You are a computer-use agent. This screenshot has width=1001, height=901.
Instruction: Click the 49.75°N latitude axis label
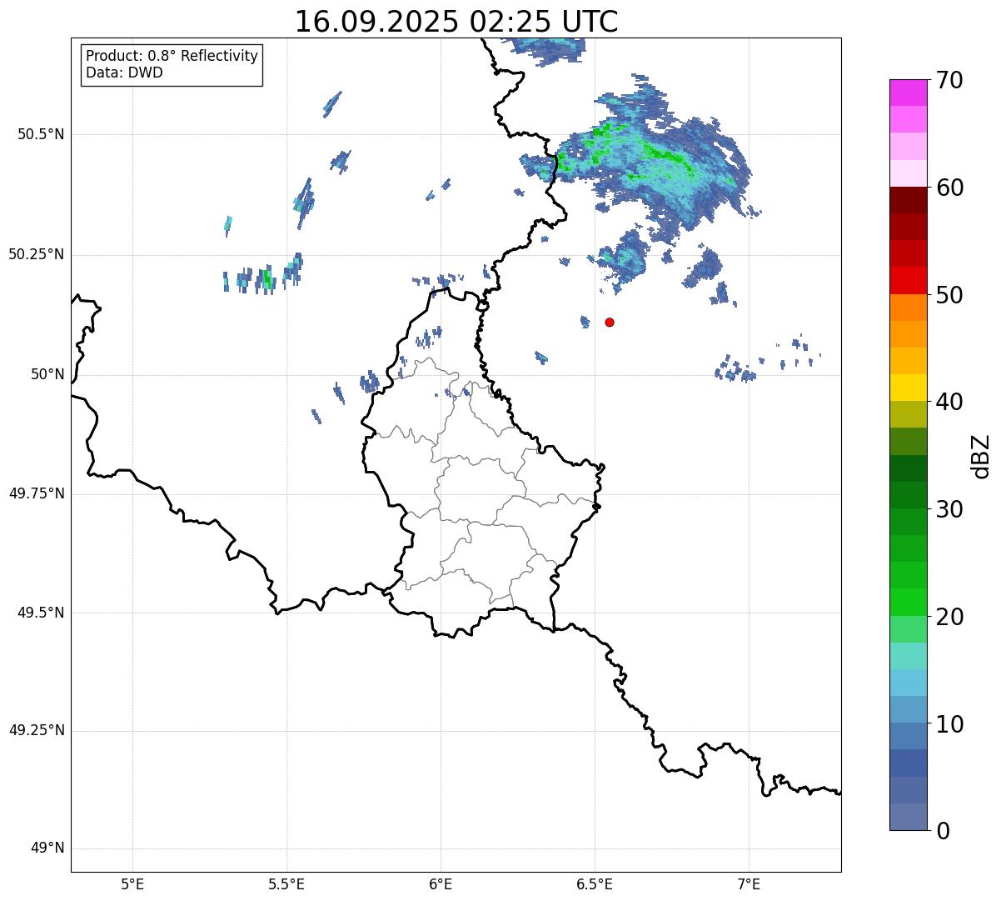[x=37, y=493]
